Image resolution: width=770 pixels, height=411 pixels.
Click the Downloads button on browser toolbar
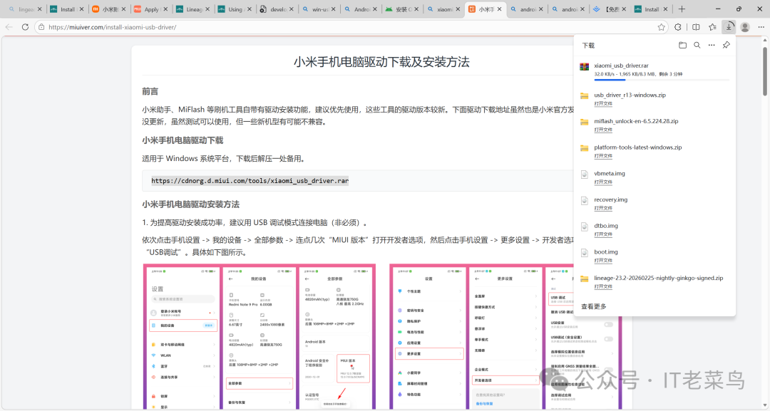point(729,26)
